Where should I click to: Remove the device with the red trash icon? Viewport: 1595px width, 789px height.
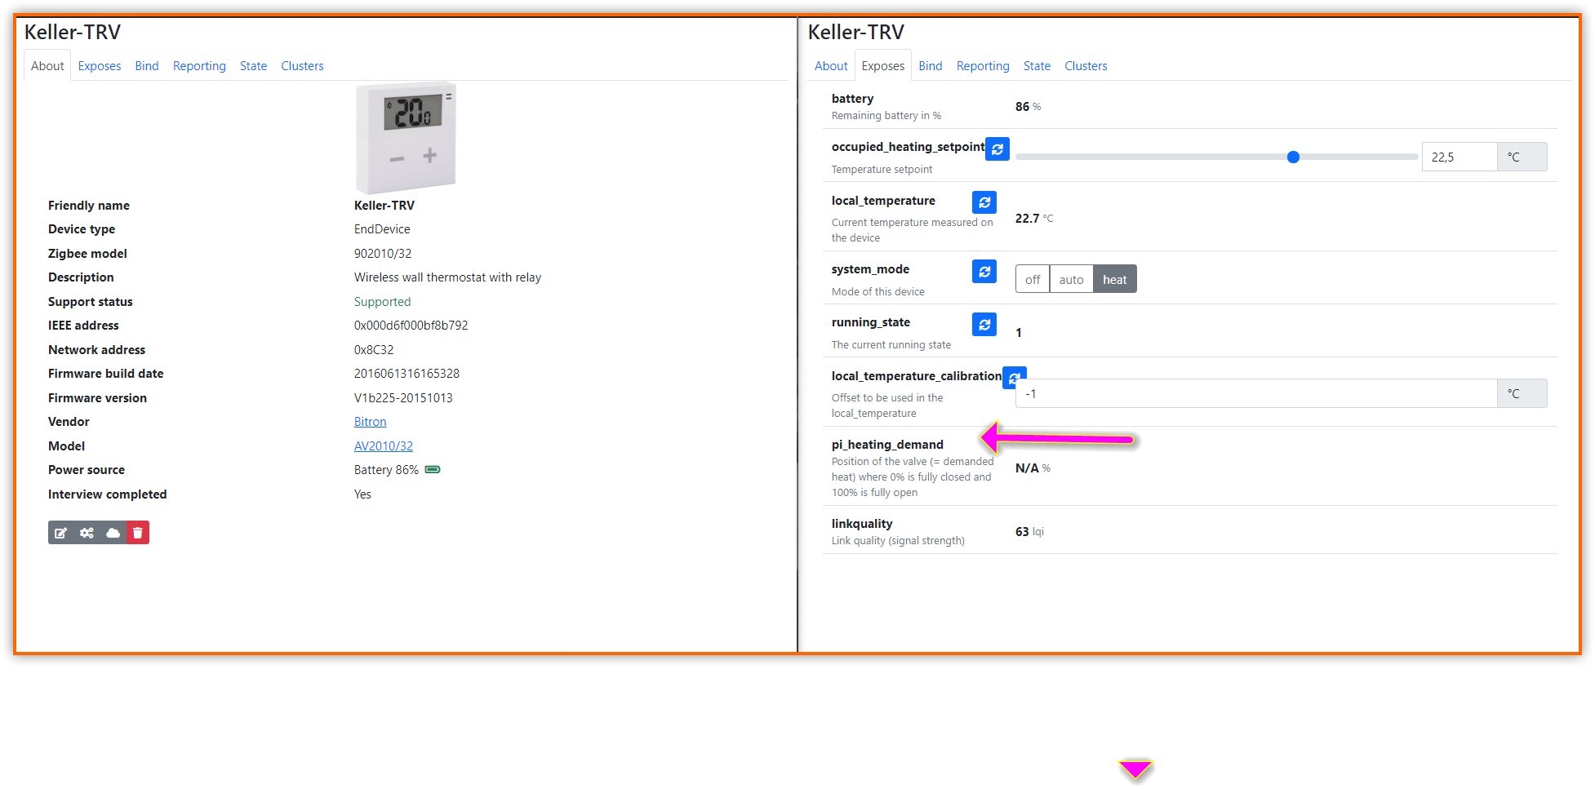(x=137, y=532)
